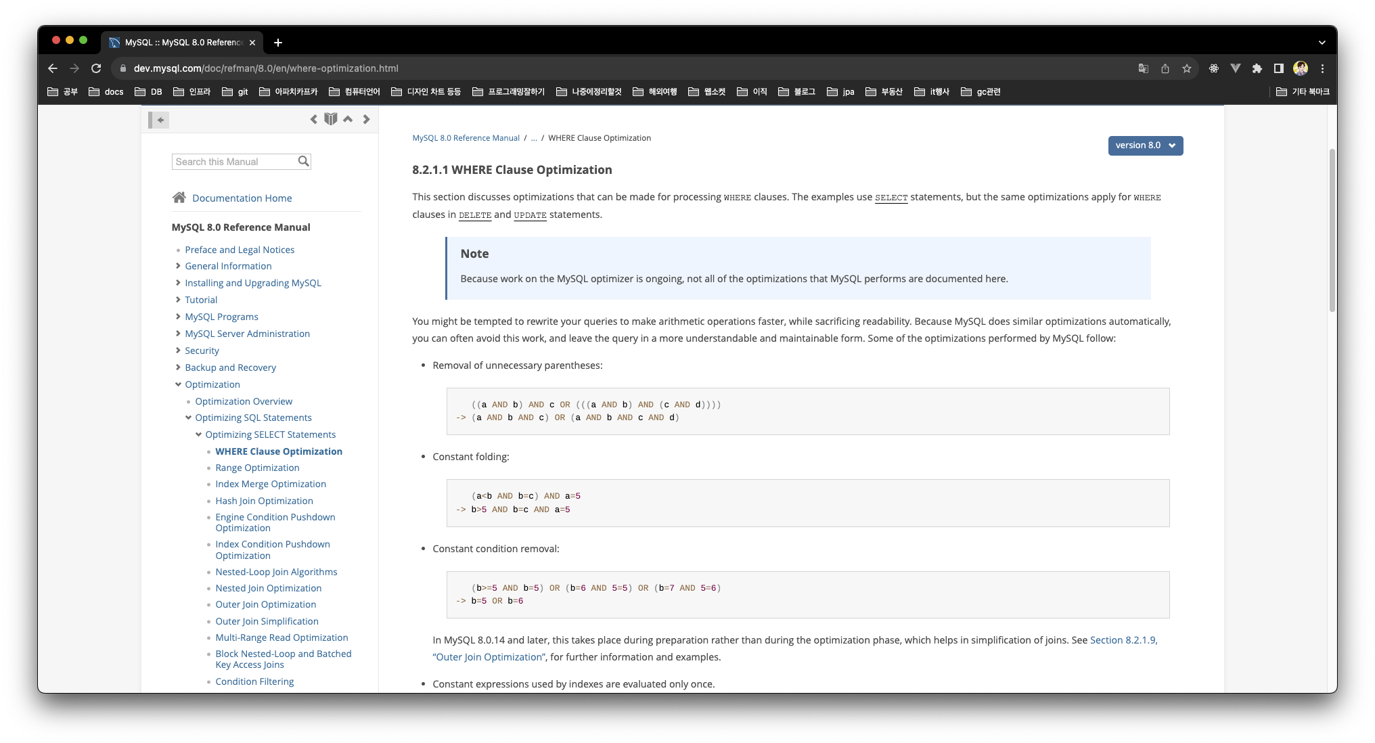Collapse the Optimization tree section
This screenshot has width=1375, height=743.
(178, 384)
